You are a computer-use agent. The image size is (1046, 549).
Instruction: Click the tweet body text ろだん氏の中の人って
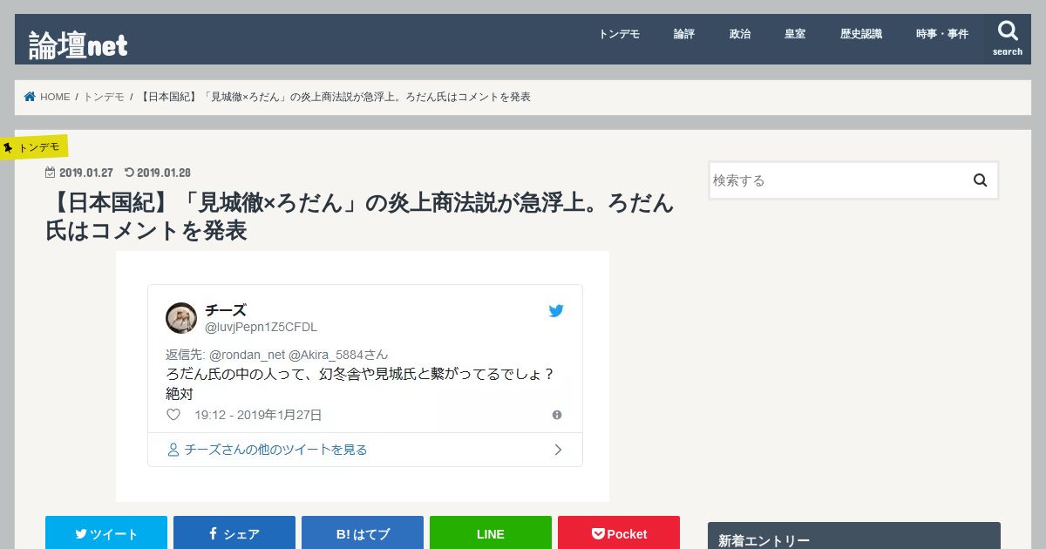point(361,383)
